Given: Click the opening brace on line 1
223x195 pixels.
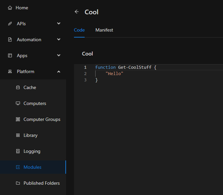Looking at the screenshot, I should 155,67.
